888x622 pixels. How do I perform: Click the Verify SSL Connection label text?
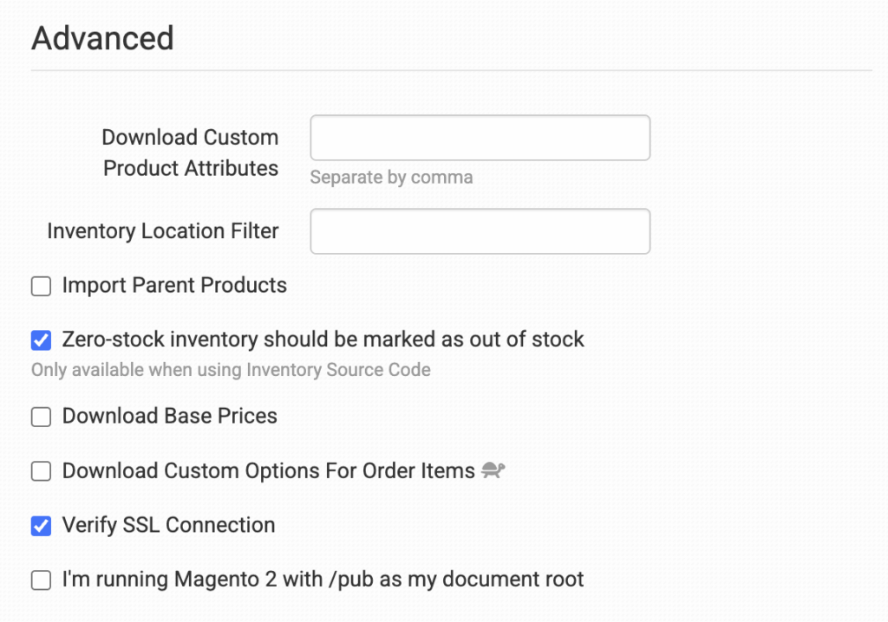(168, 525)
